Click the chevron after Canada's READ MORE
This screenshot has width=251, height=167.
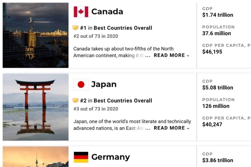tap(188, 55)
